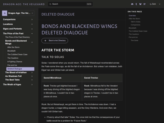Open The Price of the Past Directory

click(18, 37)
